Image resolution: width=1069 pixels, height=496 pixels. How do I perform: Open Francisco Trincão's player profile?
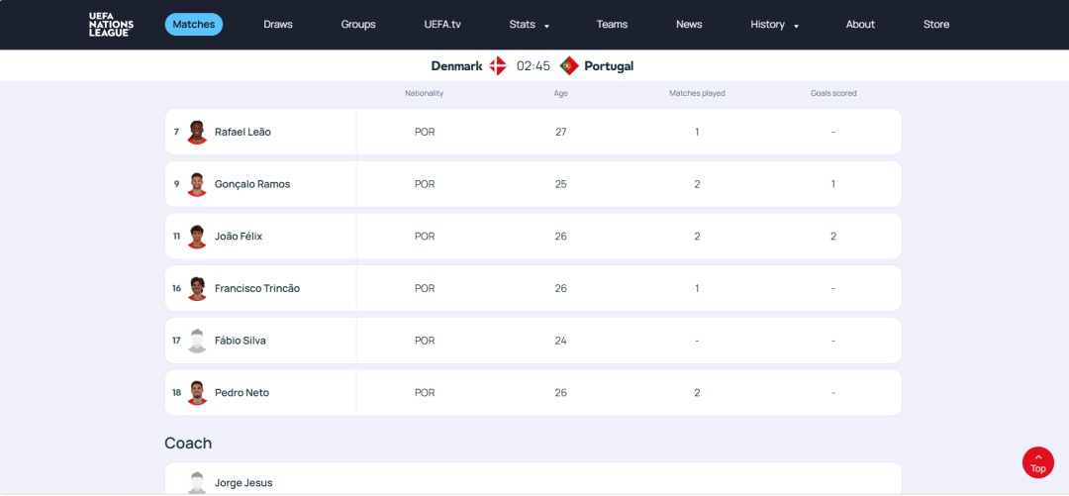(x=257, y=289)
